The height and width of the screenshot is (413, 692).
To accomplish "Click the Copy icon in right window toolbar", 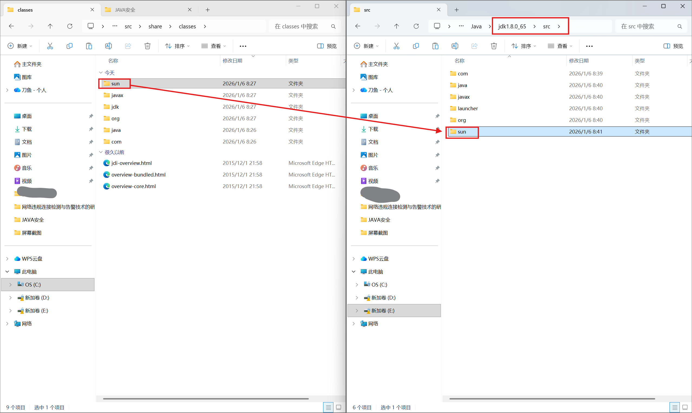I will (416, 46).
